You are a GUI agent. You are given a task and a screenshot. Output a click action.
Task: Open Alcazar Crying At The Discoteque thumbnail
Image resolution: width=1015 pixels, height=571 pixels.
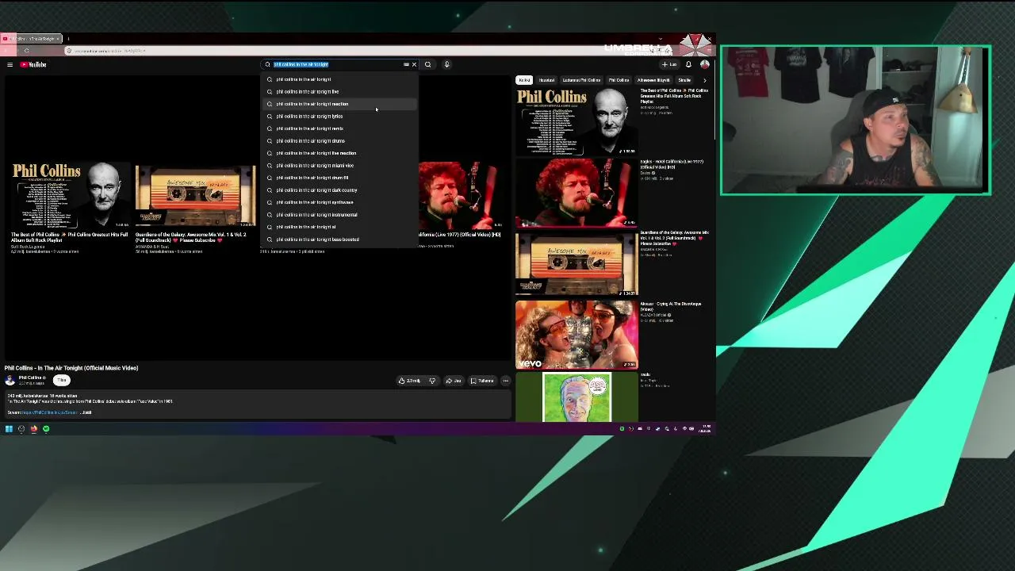[x=576, y=335]
